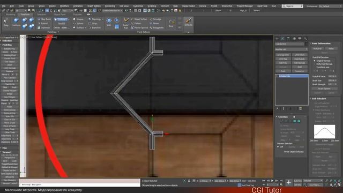Collapse the Paint Deformation rollout
The height and width of the screenshot is (193, 343).
click(x=310, y=43)
